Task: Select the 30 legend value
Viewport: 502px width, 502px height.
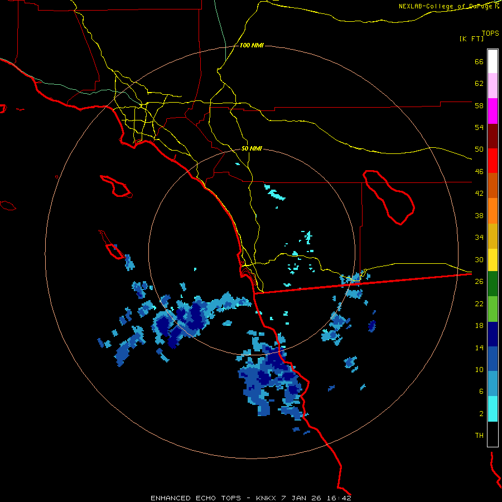Action: coord(479,259)
